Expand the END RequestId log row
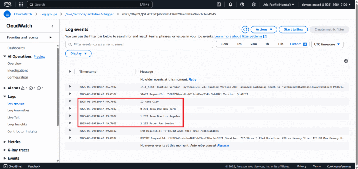Viewport: 358px width, 169px height. click(70, 130)
